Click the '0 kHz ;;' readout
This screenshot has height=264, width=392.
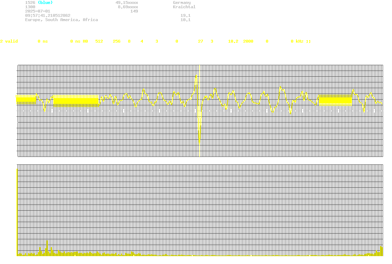click(301, 41)
